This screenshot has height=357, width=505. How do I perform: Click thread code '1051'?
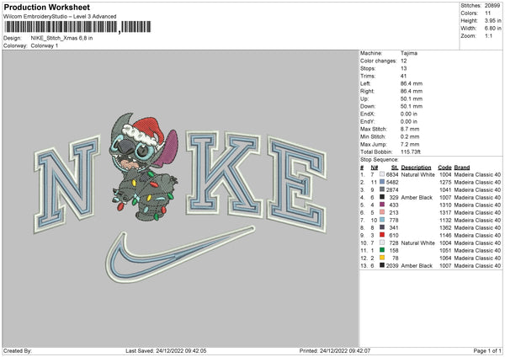click(445, 251)
